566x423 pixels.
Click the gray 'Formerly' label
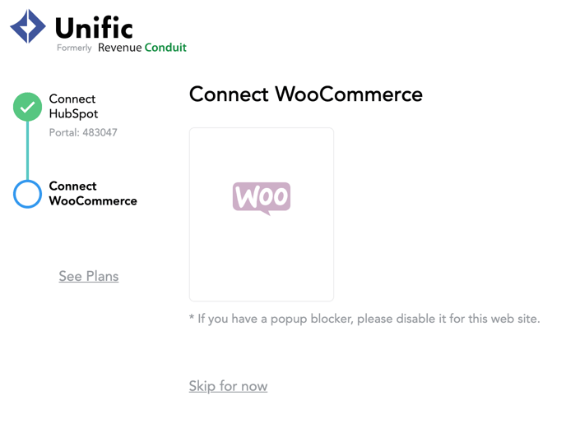pos(74,48)
